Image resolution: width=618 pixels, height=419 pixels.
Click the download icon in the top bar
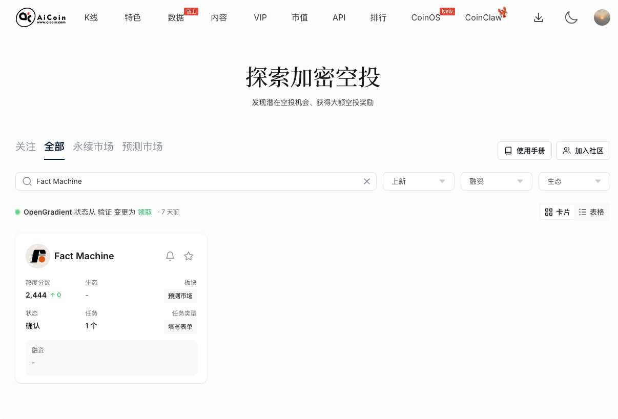click(539, 17)
